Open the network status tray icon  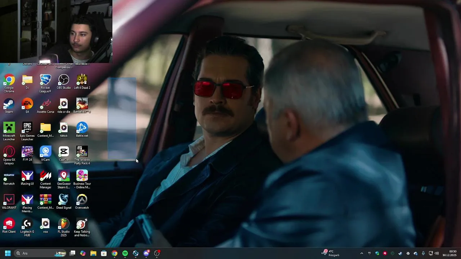click(431, 253)
